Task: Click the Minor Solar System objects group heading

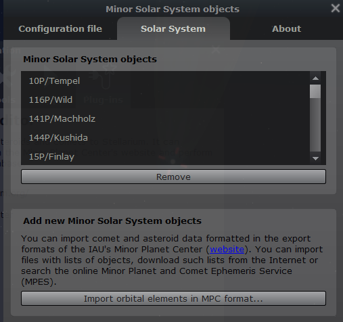Action: coord(90,60)
